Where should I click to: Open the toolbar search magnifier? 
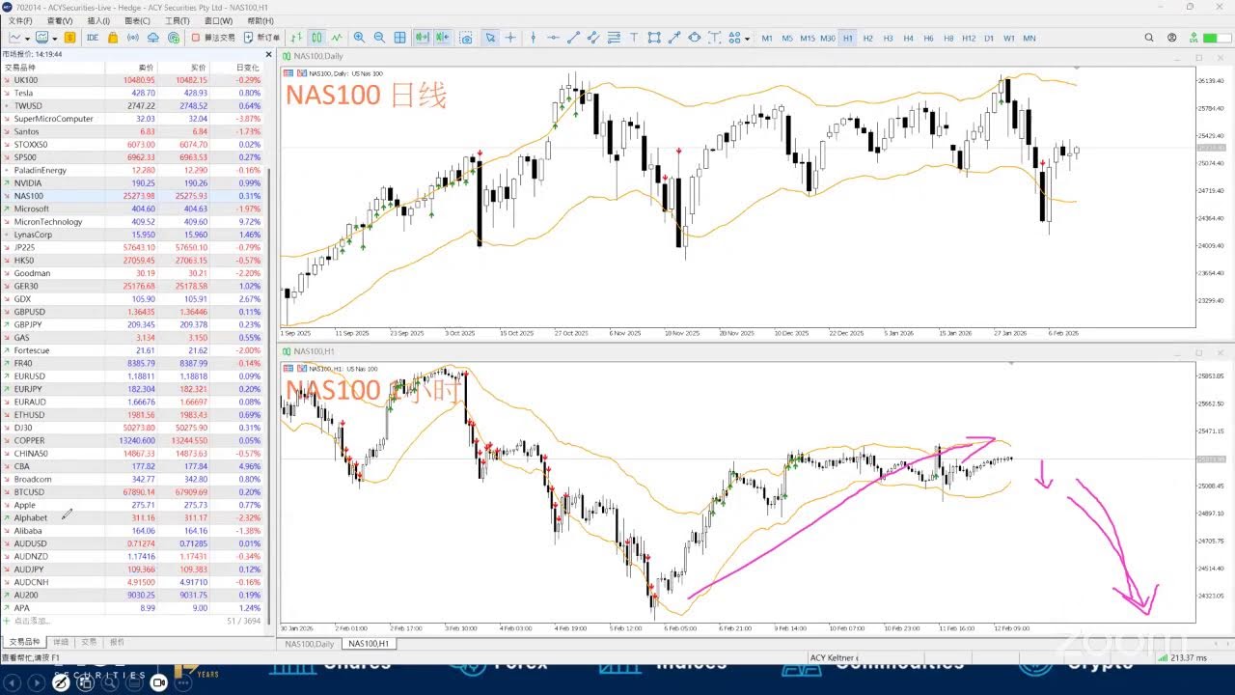pos(1149,38)
